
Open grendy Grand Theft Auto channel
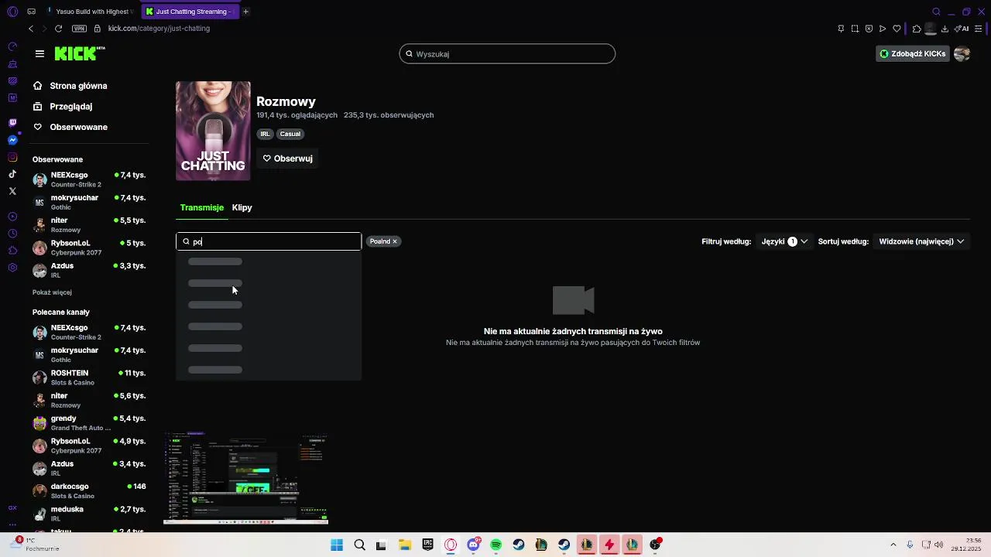(x=89, y=422)
